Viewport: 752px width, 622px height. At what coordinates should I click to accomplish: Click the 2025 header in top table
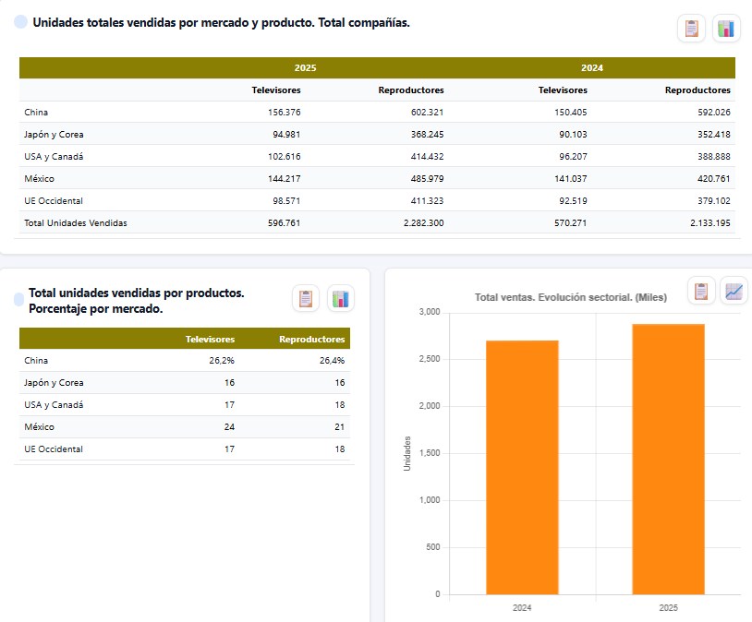(305, 68)
